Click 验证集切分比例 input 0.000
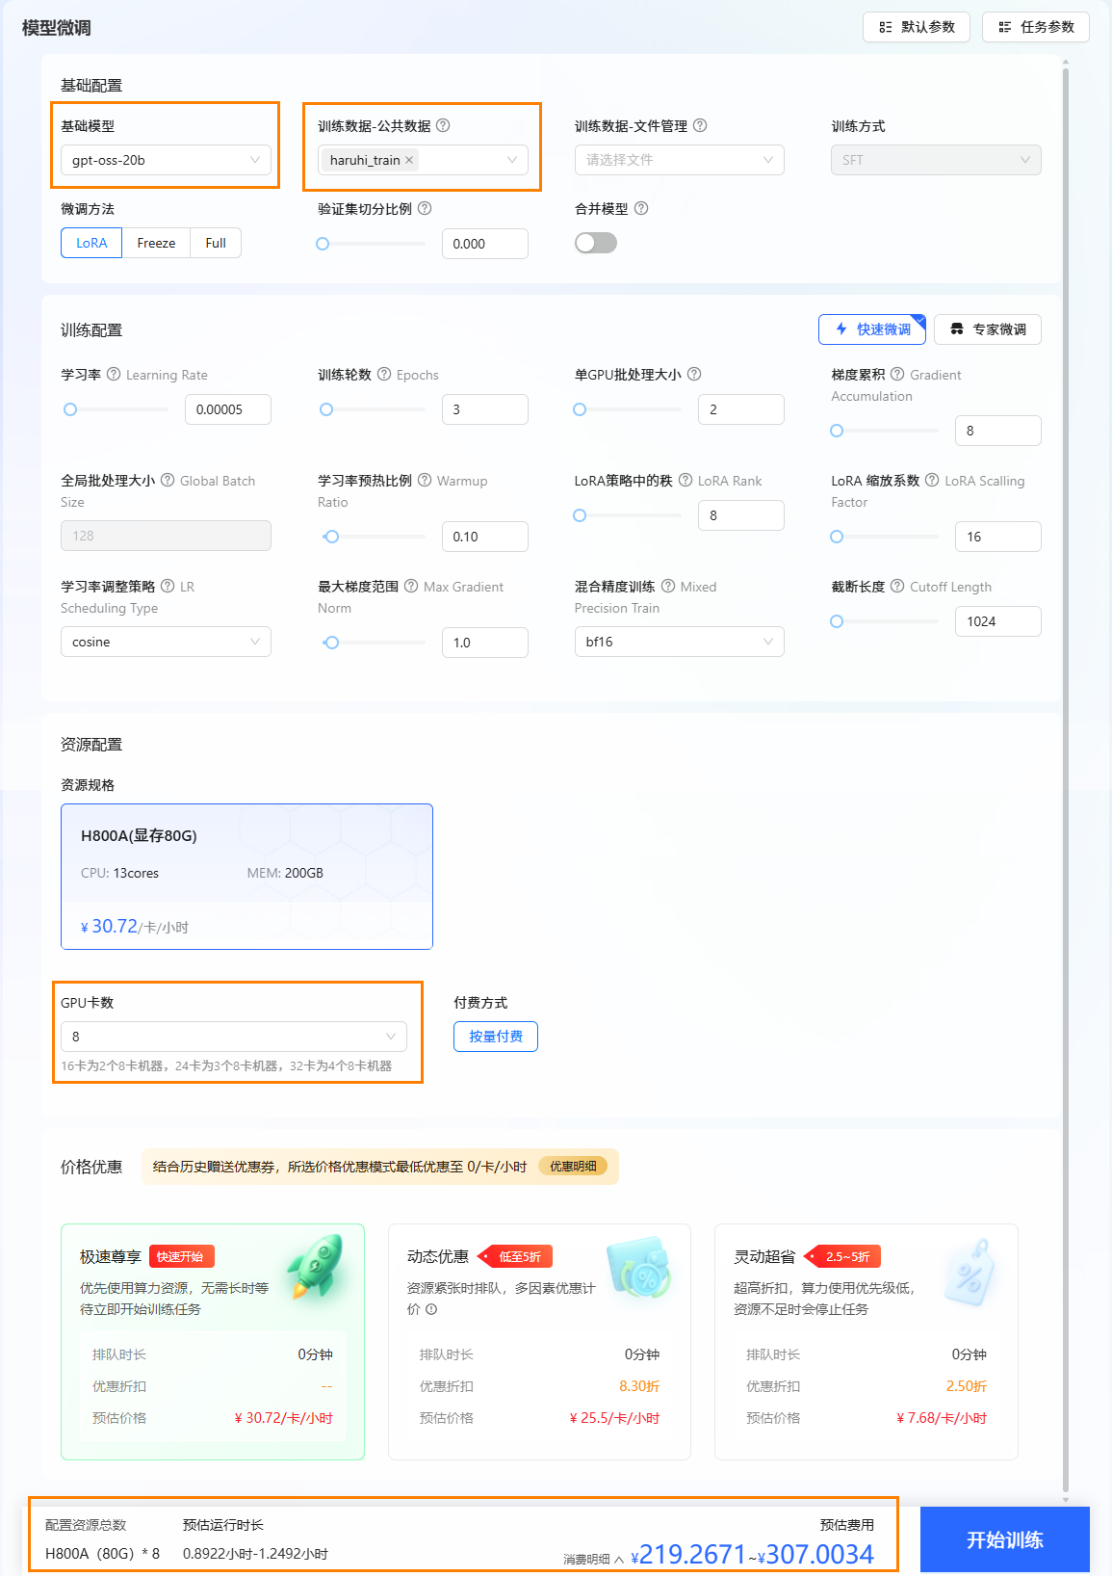Viewport: 1112px width, 1577px height. tap(485, 244)
